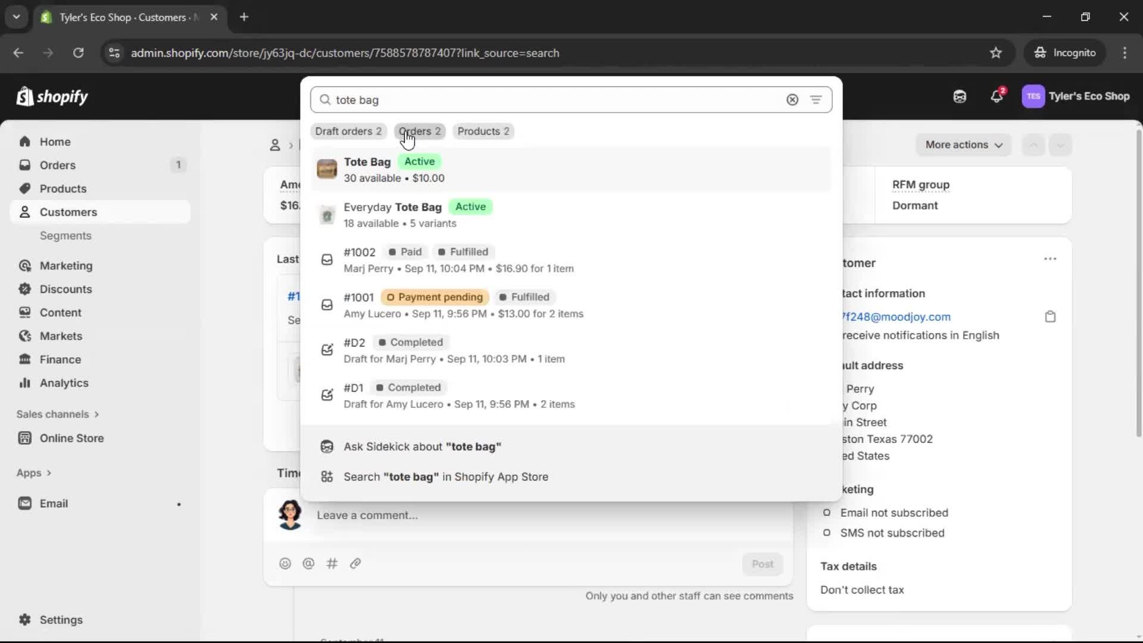Screen dimensions: 1143x643
Task: Add a hashtag using the # icon
Action: pyautogui.click(x=332, y=564)
